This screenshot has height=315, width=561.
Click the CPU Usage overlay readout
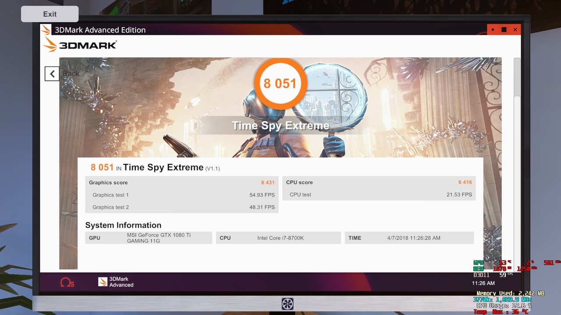[x=504, y=306]
